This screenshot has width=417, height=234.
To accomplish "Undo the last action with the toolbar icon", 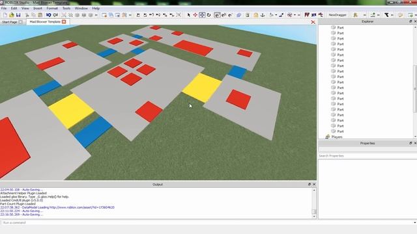I will 48,15.
